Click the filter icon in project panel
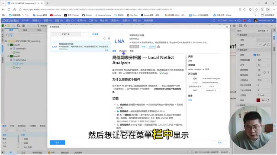The width and height of the screenshot is (277, 155). click(11, 35)
